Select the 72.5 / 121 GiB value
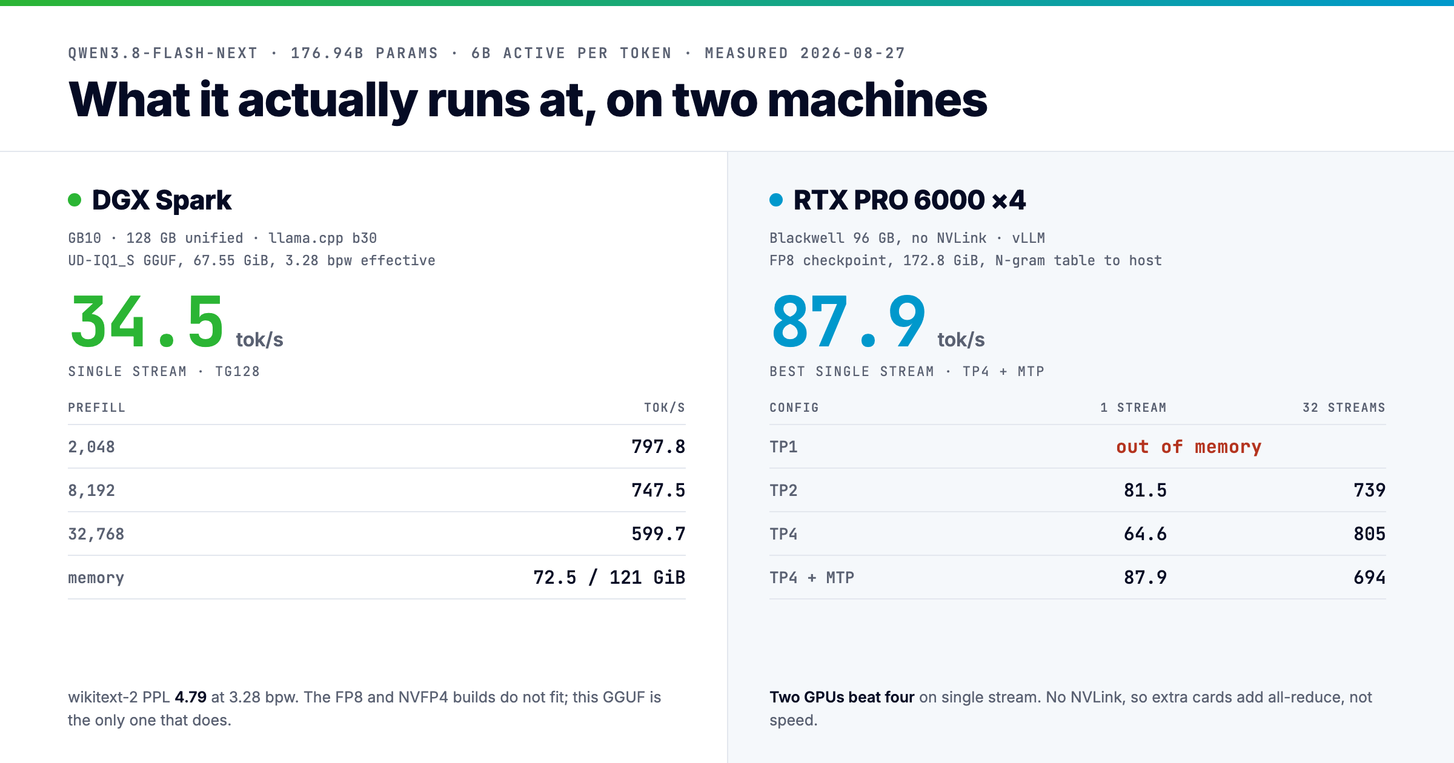 pyautogui.click(x=609, y=578)
